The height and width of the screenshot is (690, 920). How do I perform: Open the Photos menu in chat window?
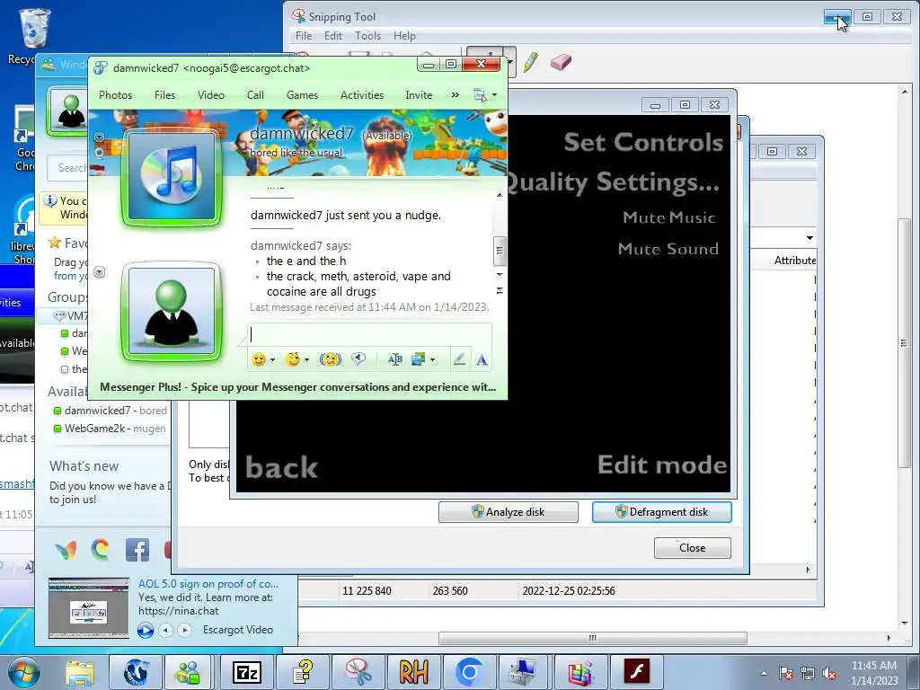[x=116, y=95]
